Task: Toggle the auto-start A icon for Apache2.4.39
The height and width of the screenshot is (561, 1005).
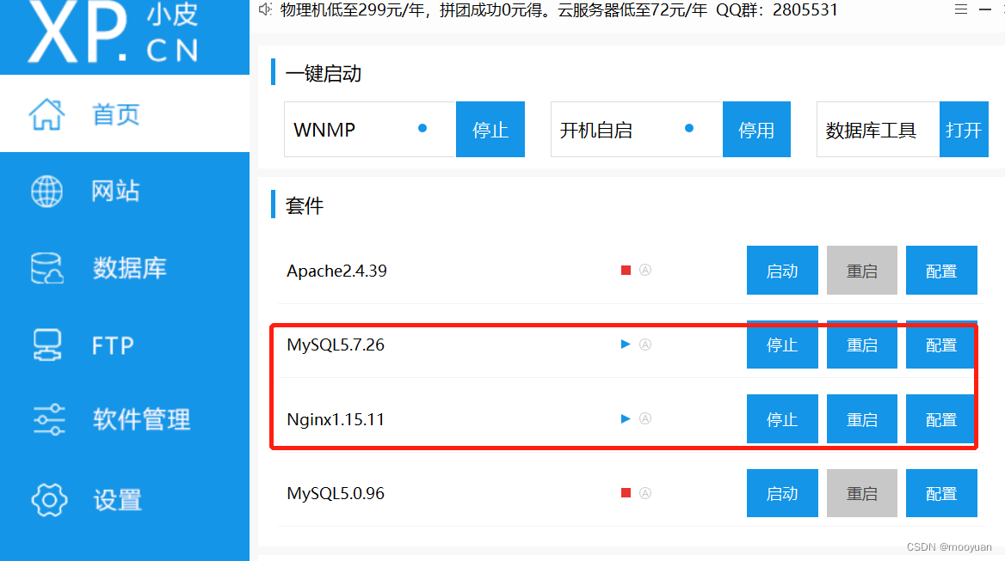Action: (645, 270)
